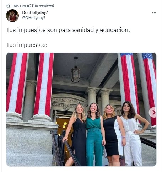This screenshot has width=162, height=172.
Task: Click the 'Tus impuestos:' text line
Action: 27,45
